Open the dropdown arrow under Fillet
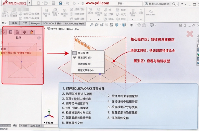The image size is (199, 131). (90, 19)
